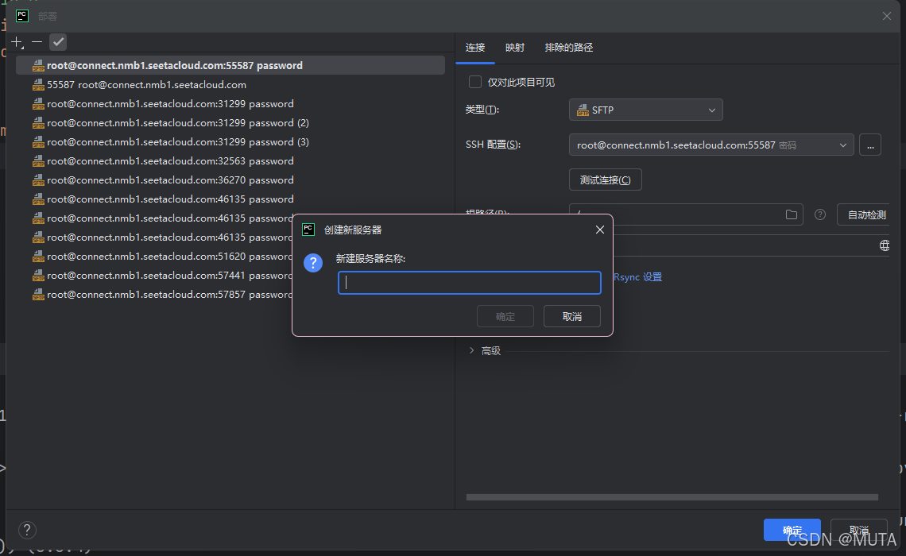The height and width of the screenshot is (556, 906).
Task: Open the 类型 SFTP dropdown
Action: (645, 110)
